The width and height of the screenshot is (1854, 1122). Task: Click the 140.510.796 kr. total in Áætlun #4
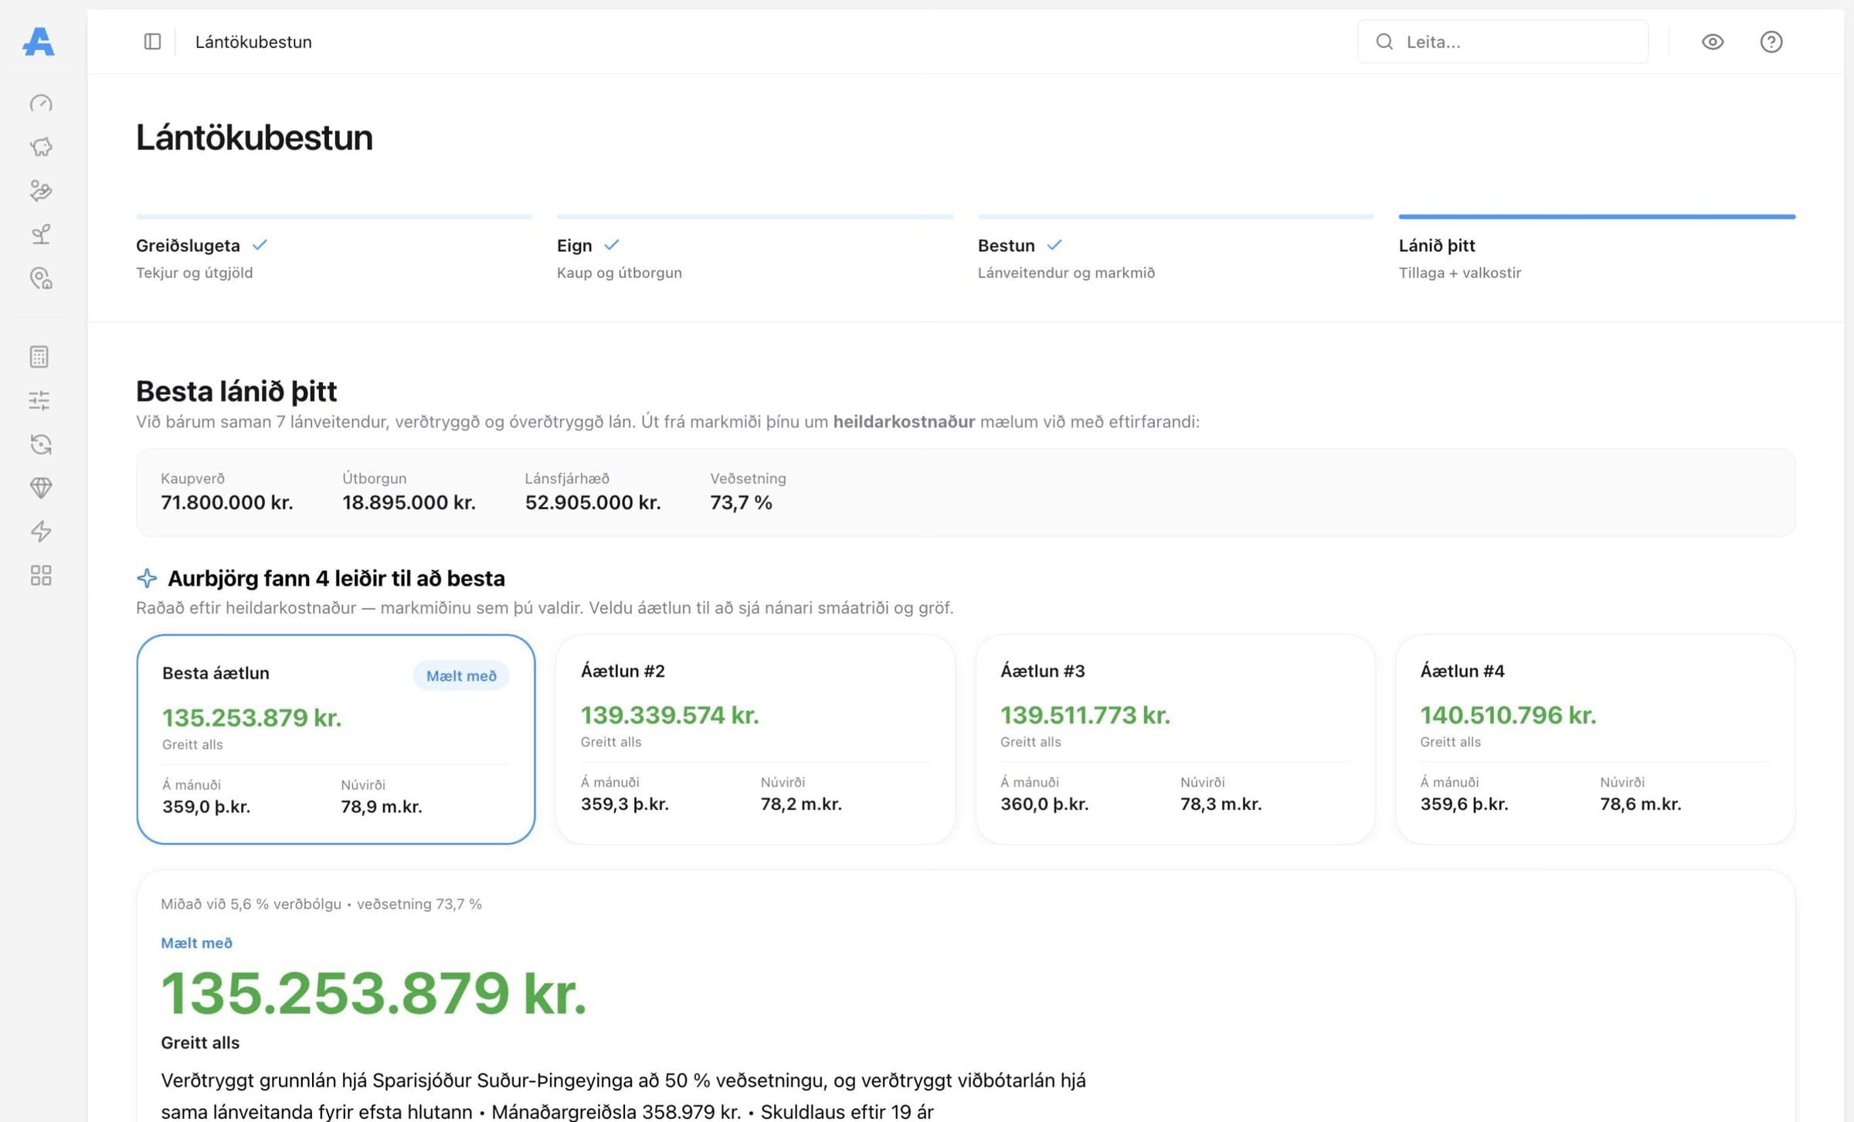(x=1508, y=715)
